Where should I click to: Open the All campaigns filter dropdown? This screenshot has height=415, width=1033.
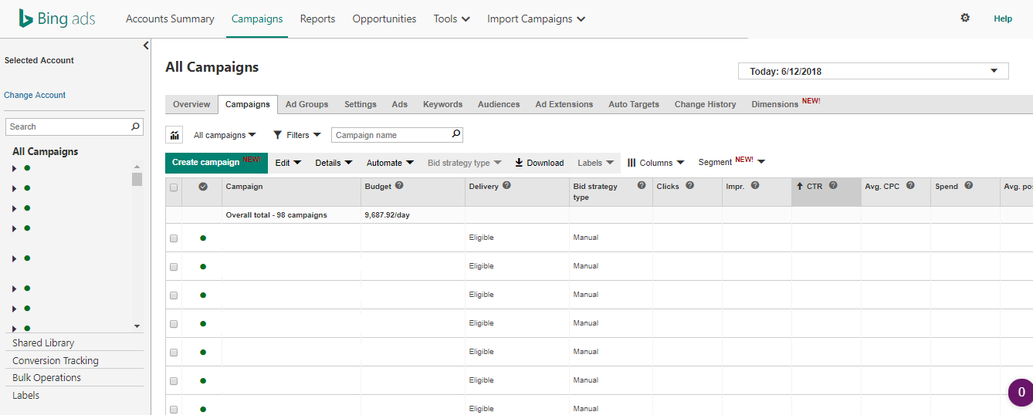pyautogui.click(x=225, y=135)
